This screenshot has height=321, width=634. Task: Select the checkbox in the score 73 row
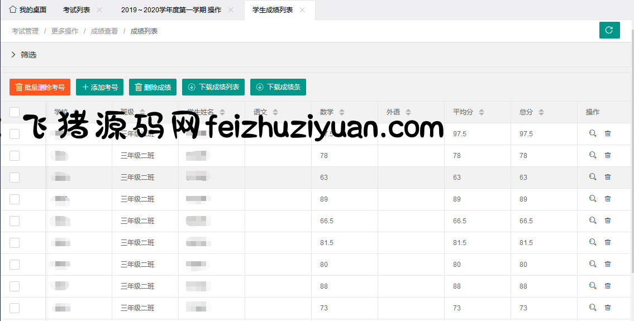pyautogui.click(x=15, y=308)
